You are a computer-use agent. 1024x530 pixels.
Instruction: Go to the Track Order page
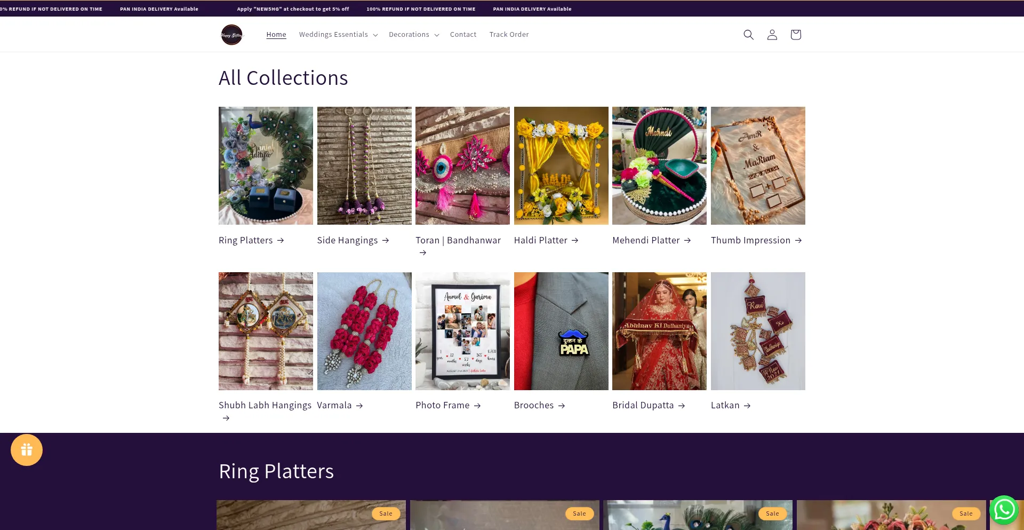pyautogui.click(x=509, y=35)
